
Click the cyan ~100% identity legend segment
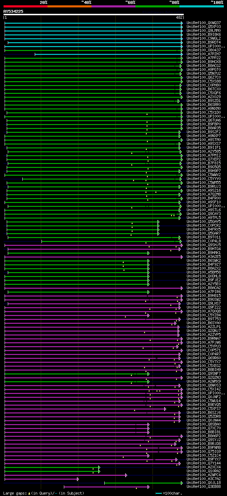[201, 6]
